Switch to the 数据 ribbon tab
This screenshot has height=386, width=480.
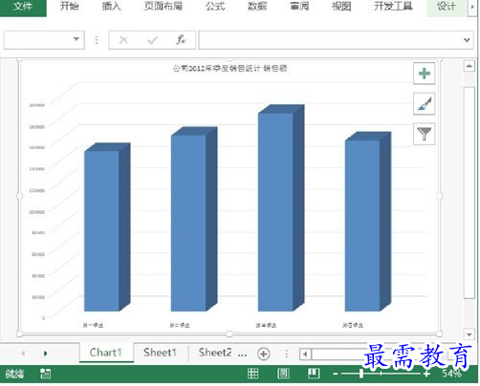click(x=257, y=7)
